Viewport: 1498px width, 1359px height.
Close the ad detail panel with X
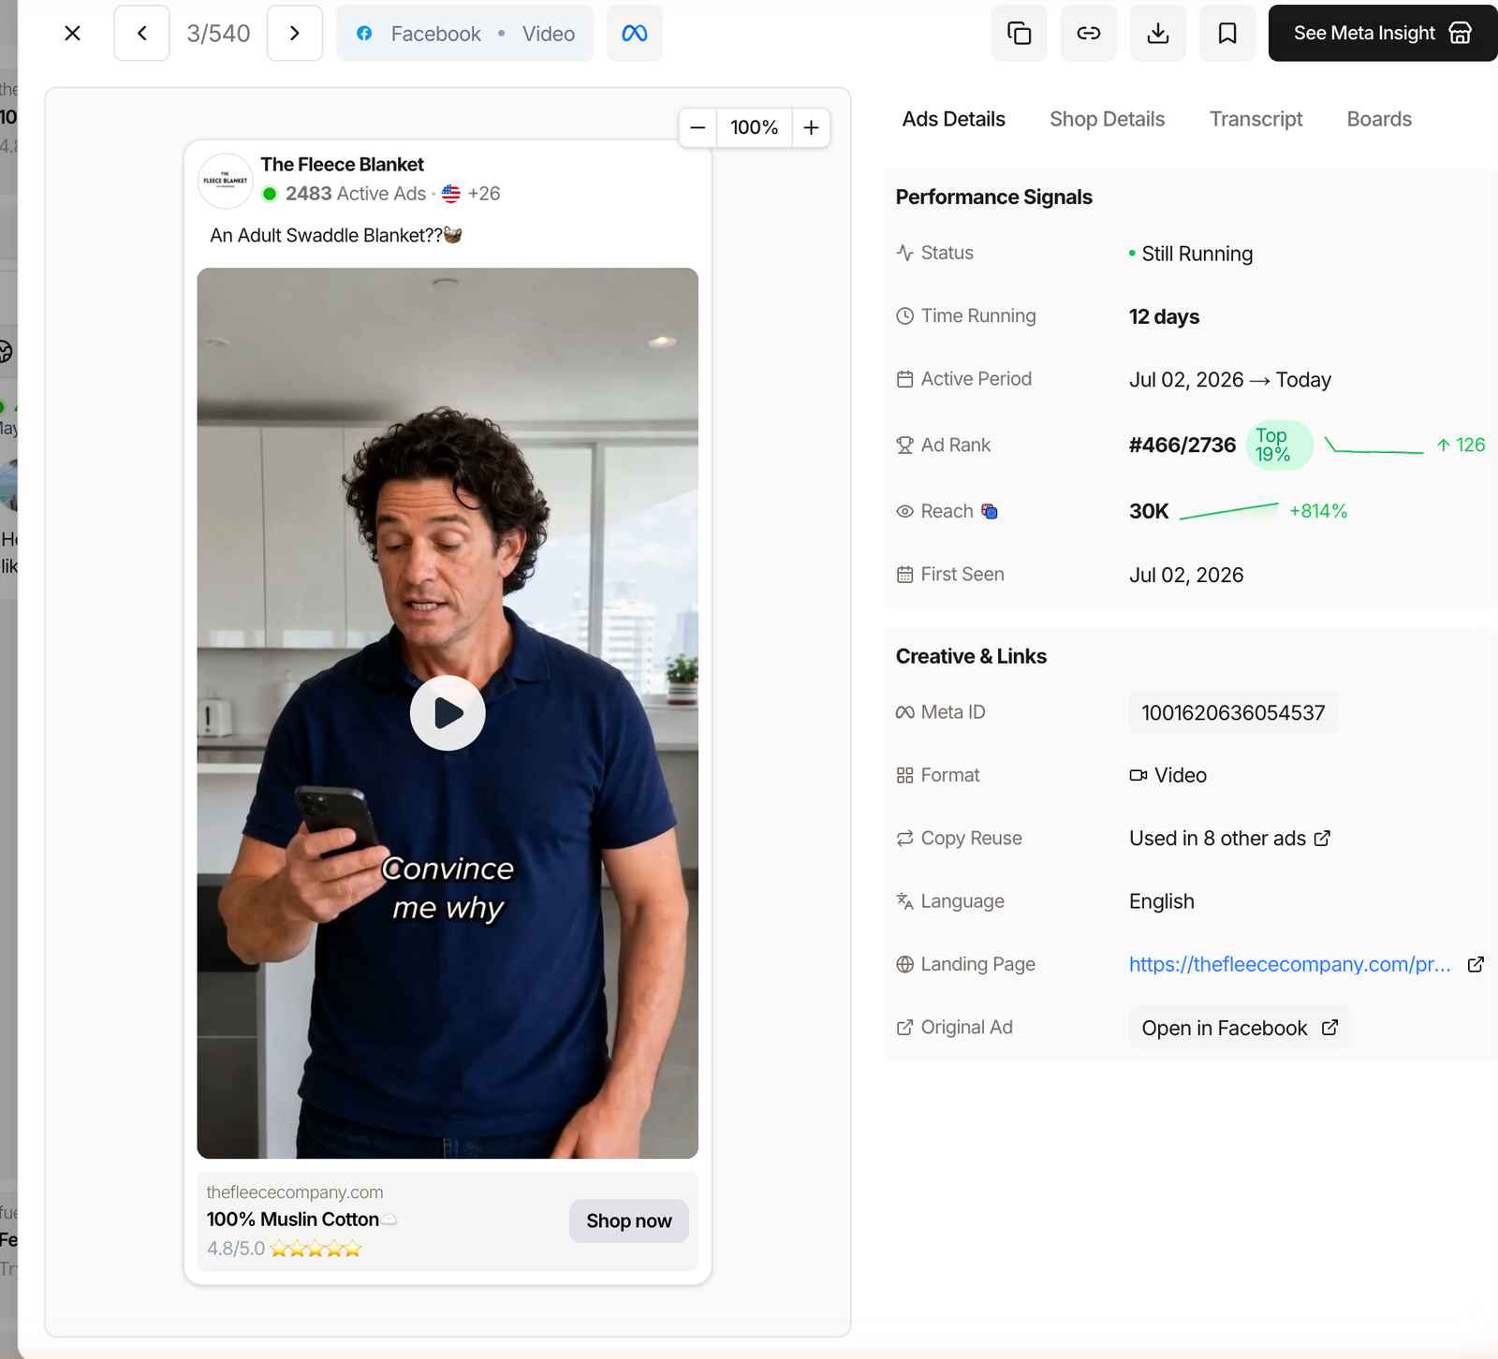point(72,34)
